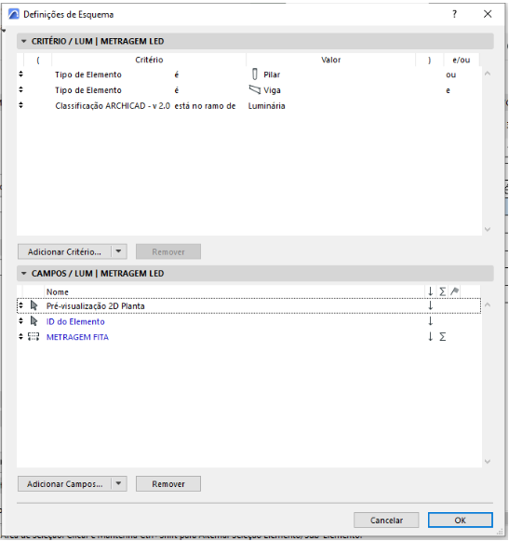The width and height of the screenshot is (509, 541).
Task: Collapse the CRITÉRIO / LUM | METRAGEM LED section
Action: point(24,41)
